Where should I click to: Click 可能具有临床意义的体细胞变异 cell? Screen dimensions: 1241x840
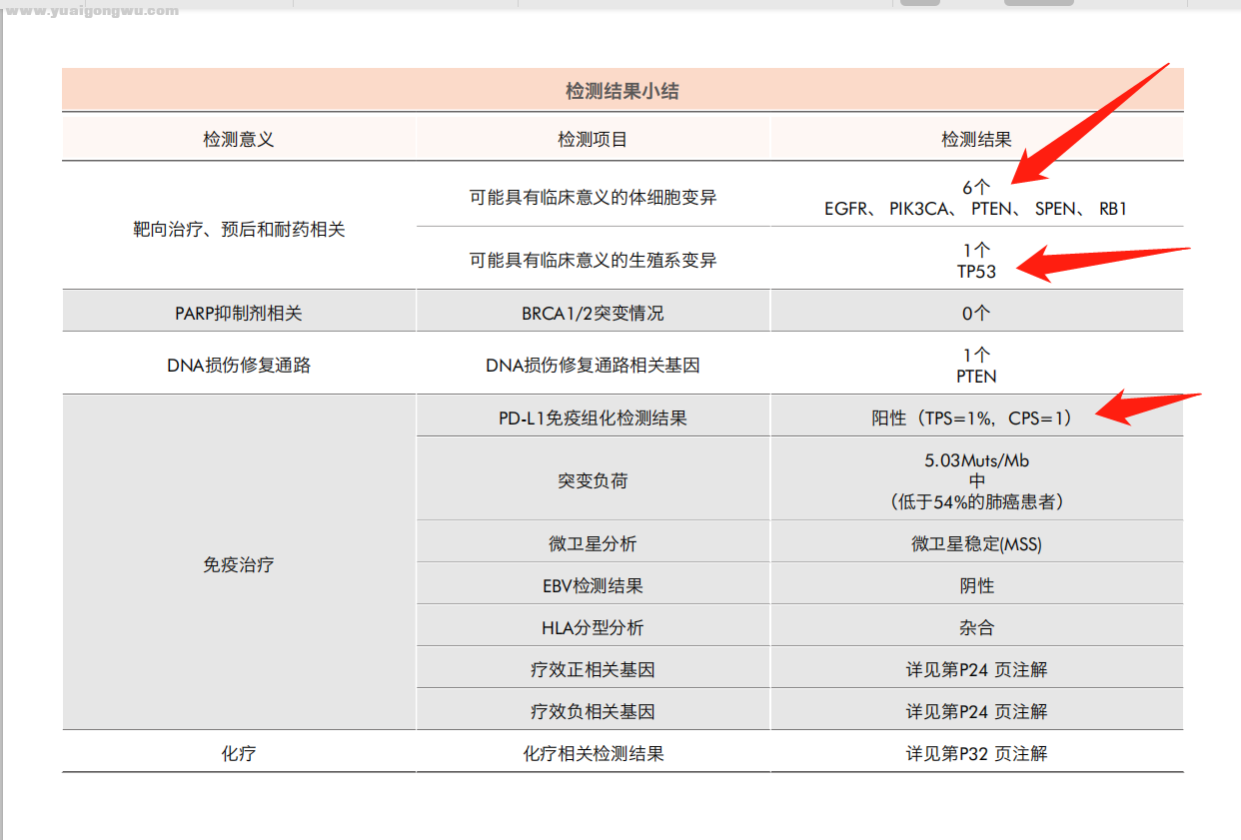594,198
